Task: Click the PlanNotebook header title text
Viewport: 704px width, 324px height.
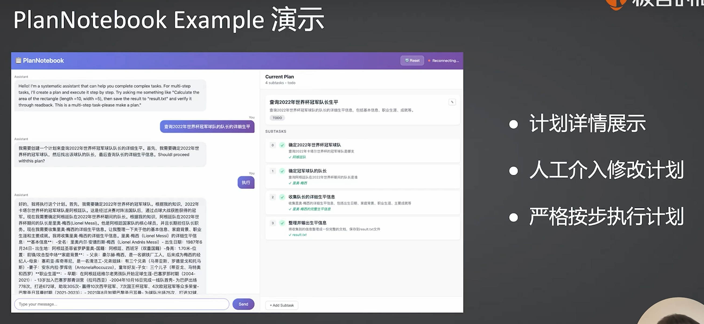Action: [x=43, y=60]
